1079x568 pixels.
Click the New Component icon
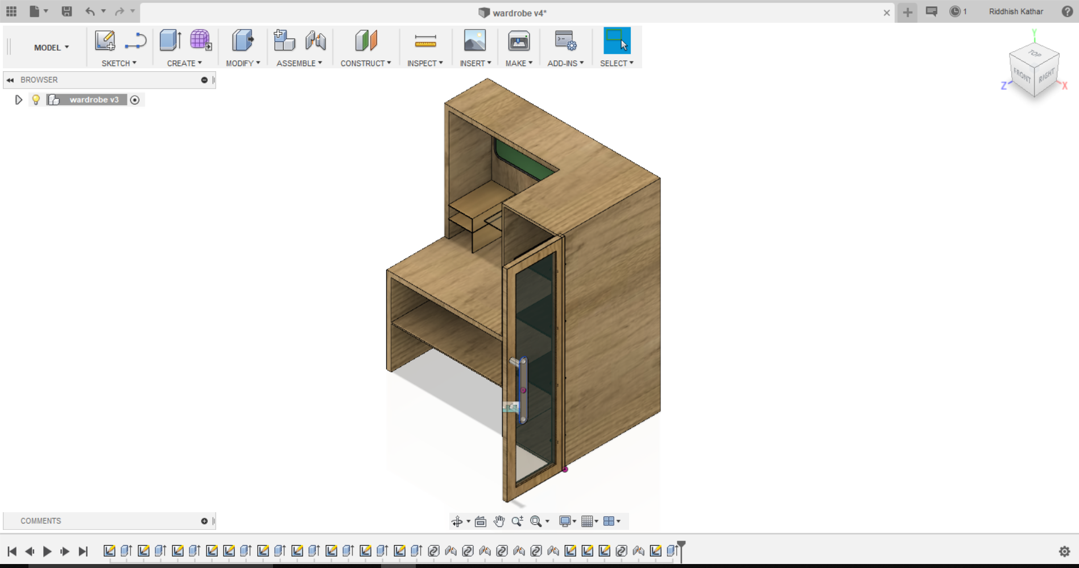[x=284, y=41]
